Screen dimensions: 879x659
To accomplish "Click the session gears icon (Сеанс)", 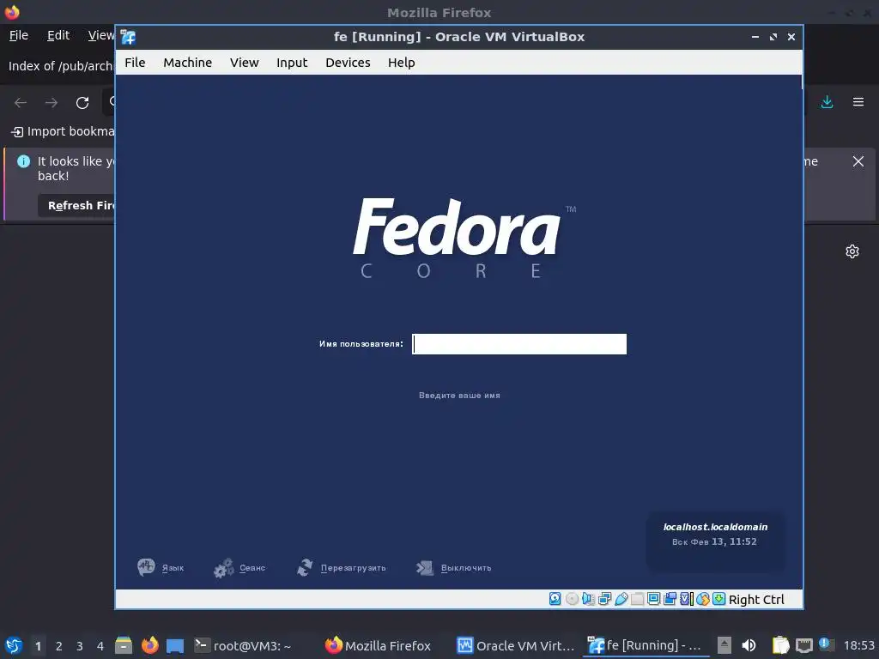I will pos(224,568).
